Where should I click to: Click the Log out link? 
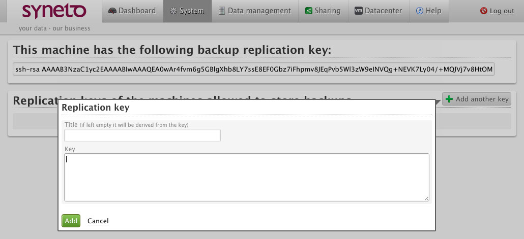click(502, 11)
